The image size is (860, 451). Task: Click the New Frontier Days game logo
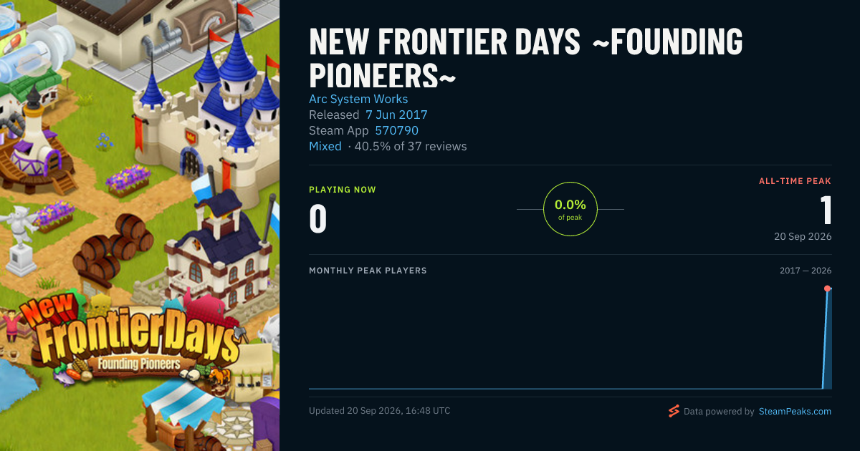129,335
